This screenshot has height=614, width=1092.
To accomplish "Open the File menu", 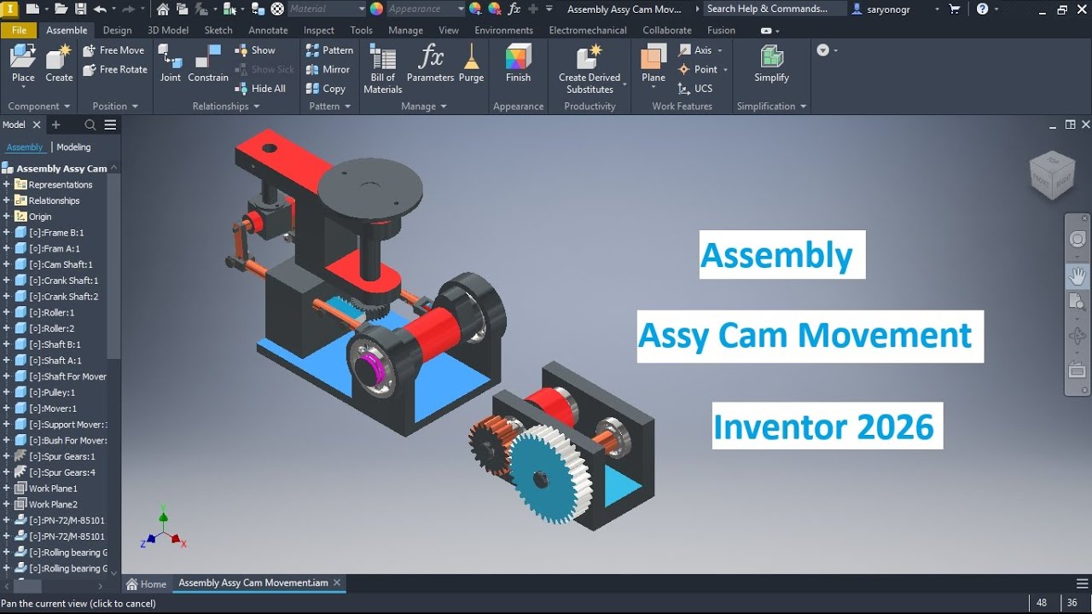I will [x=19, y=30].
